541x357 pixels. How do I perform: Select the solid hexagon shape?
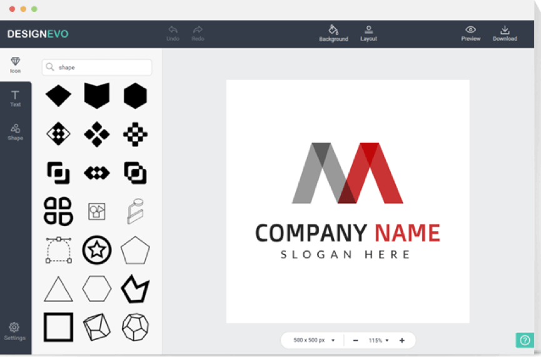tap(135, 96)
